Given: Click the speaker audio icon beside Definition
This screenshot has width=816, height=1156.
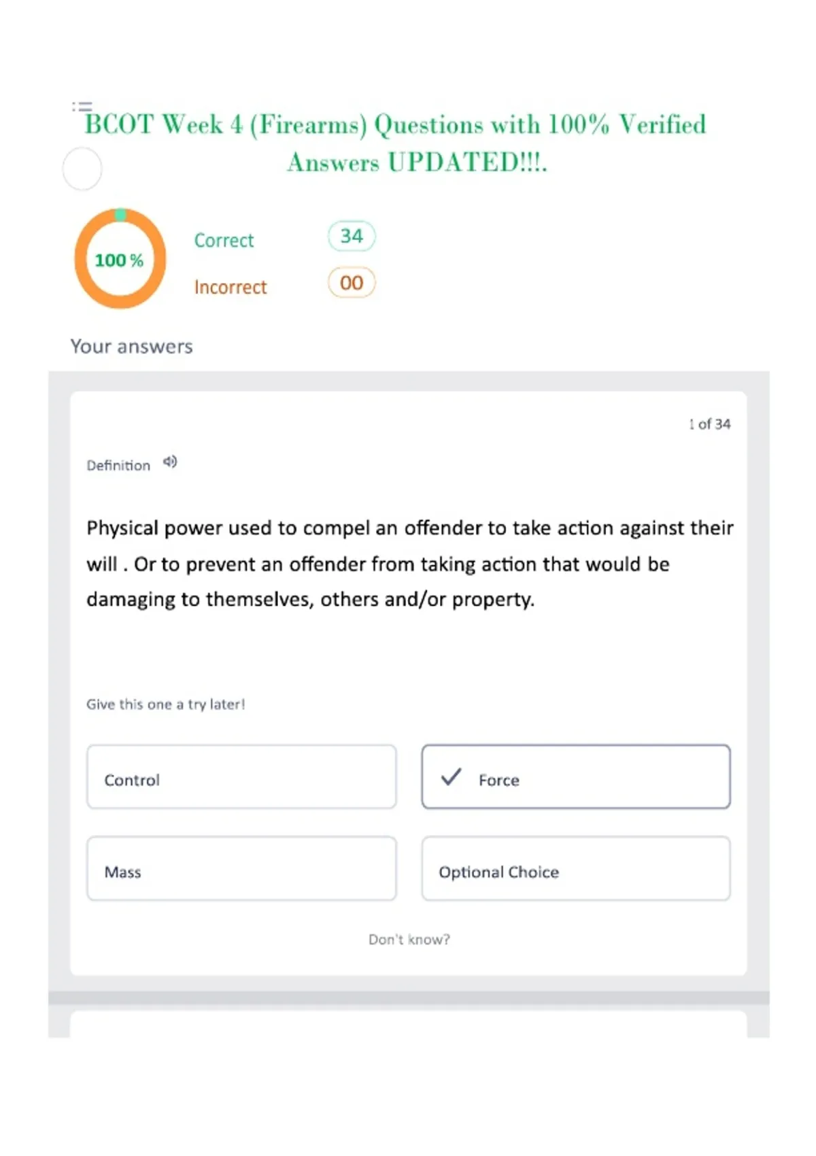Looking at the screenshot, I should 170,462.
